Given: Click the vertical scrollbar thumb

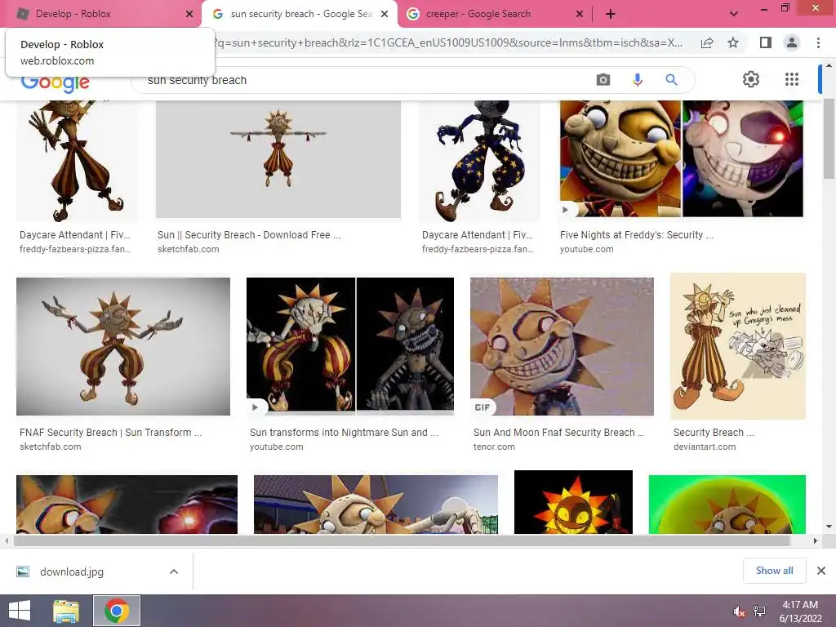Looking at the screenshot, I should point(829,139).
